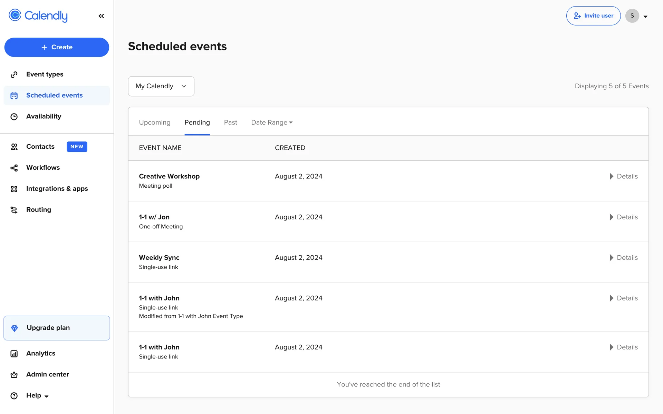
Task: Click the Availability clock icon
Action: pos(14,117)
